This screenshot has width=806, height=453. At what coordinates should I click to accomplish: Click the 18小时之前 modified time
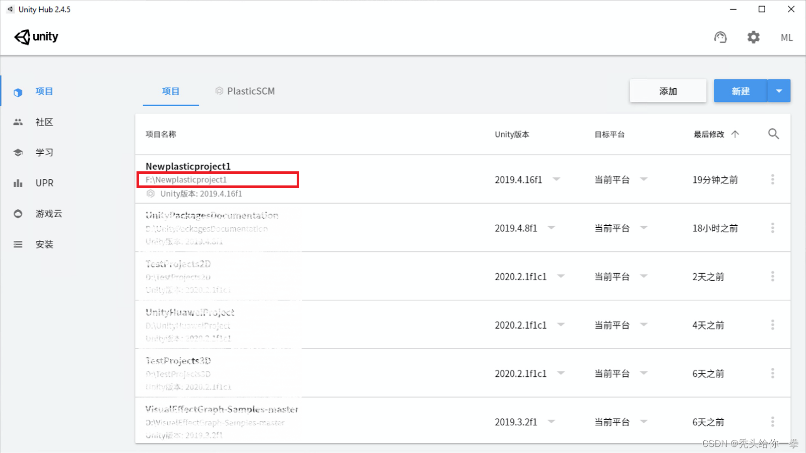pyautogui.click(x=715, y=228)
